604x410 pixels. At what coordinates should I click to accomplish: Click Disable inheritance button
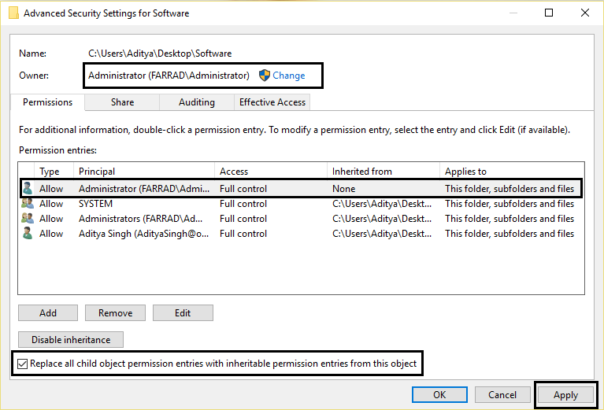tap(71, 340)
